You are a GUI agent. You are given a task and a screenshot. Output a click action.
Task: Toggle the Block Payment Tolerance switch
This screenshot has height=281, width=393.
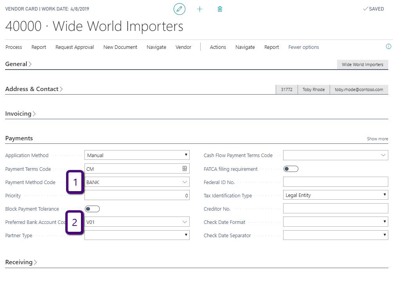point(92,209)
